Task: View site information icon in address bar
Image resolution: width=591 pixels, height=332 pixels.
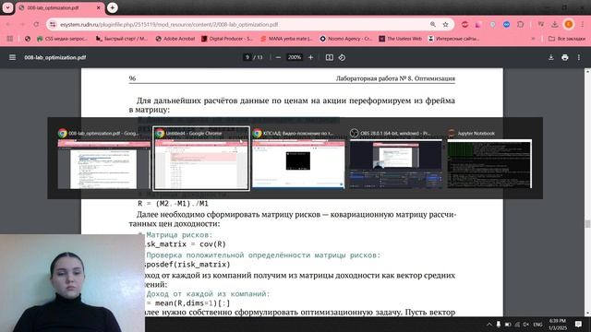Action: coord(53,24)
